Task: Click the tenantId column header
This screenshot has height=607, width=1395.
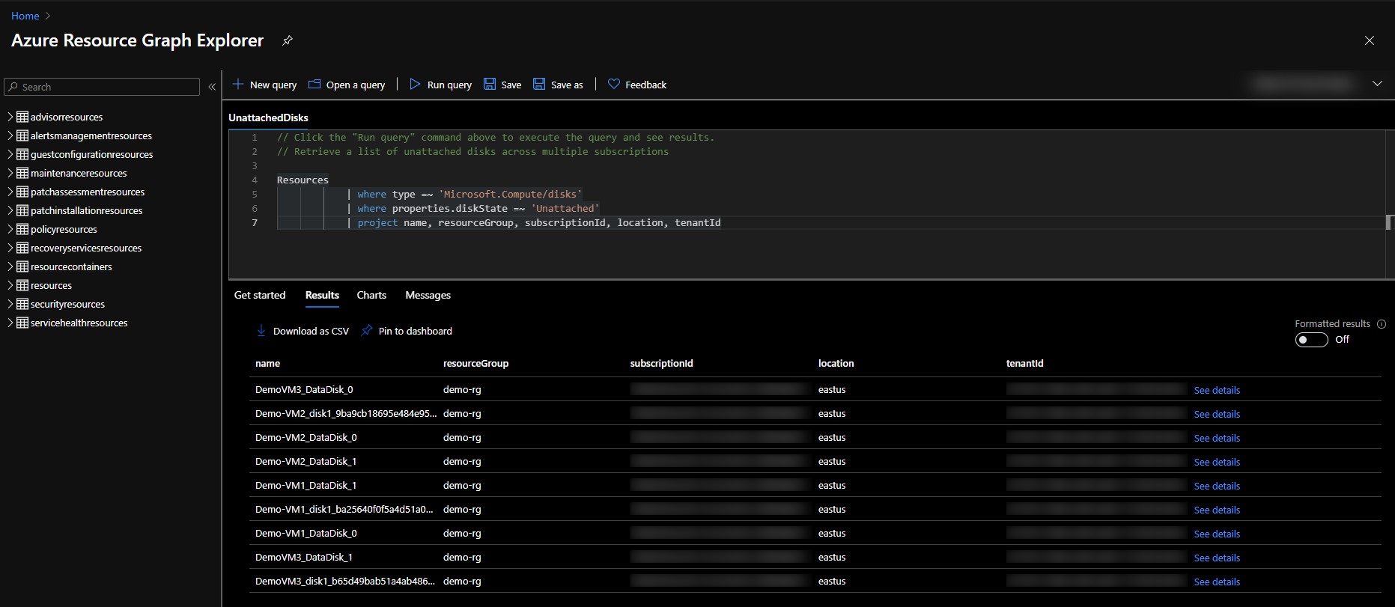Action: coord(1024,363)
